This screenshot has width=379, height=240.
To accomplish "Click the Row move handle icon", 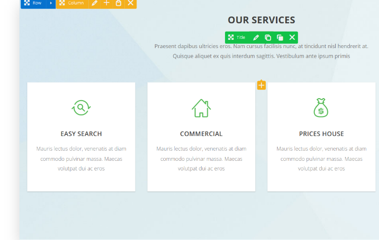I will pyautogui.click(x=27, y=3).
